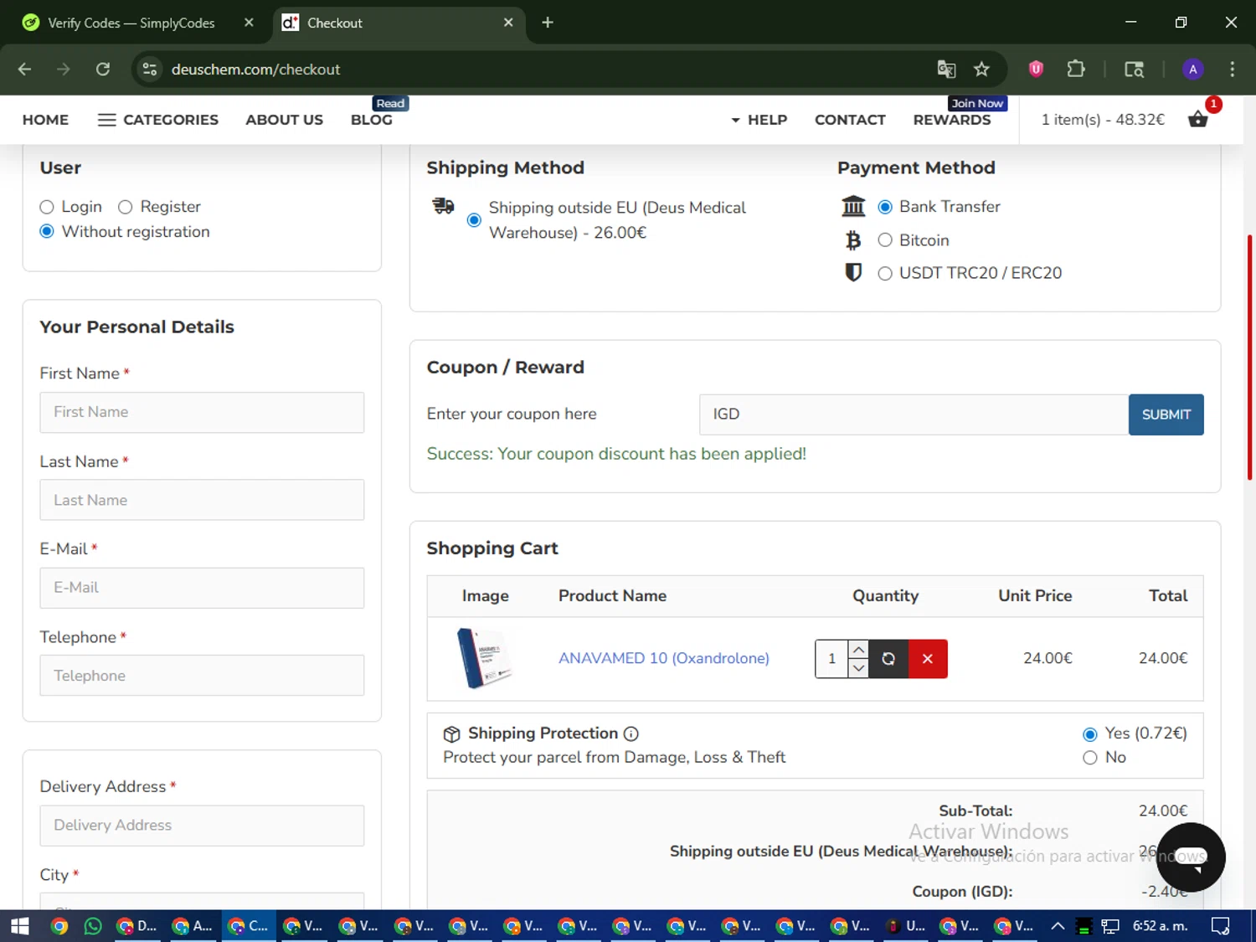
Task: Choose Bank Transfer payment method
Action: tap(885, 207)
